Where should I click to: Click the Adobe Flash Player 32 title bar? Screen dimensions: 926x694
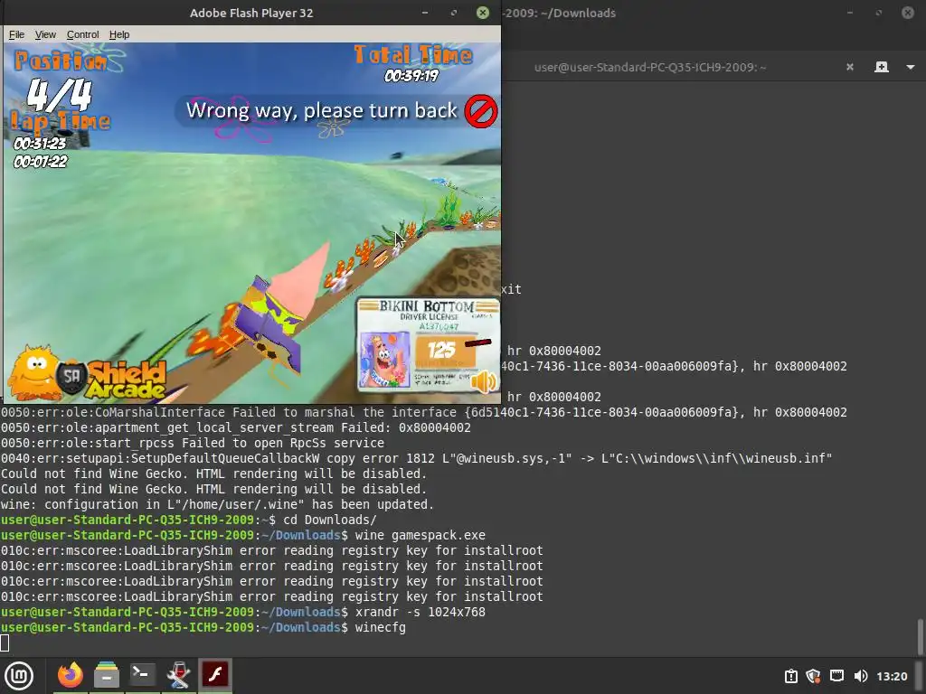pos(251,13)
